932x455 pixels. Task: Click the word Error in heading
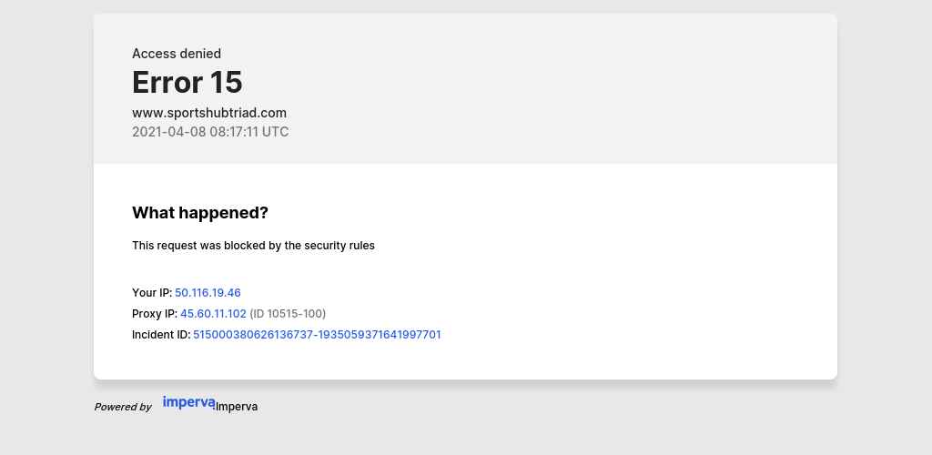167,82
